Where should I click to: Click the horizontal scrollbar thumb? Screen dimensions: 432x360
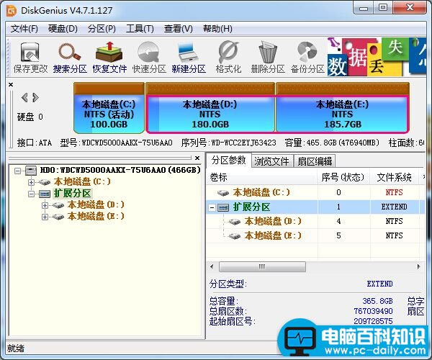(x=262, y=266)
